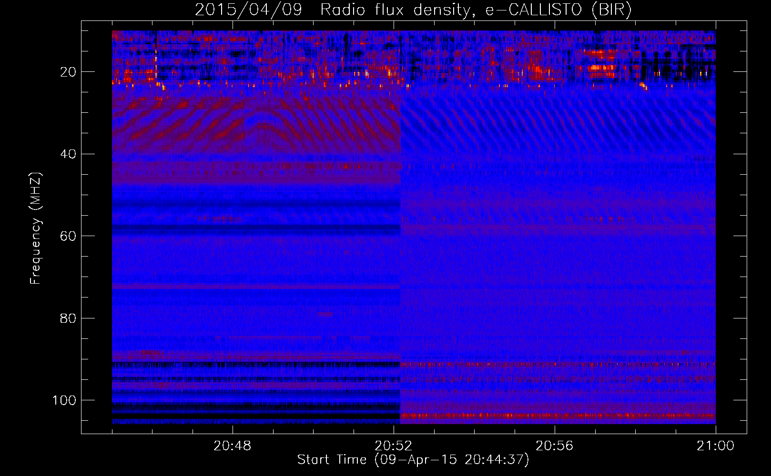The image size is (771, 476).
Task: Click the 60 MHz frequency tick label
Action: (68, 236)
